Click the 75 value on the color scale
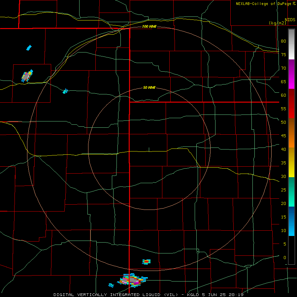 [283, 54]
